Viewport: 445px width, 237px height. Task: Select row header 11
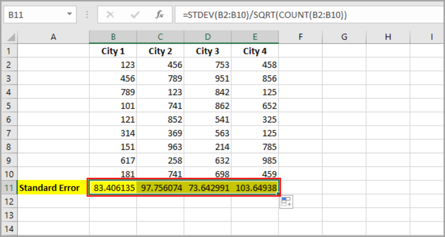(x=8, y=188)
